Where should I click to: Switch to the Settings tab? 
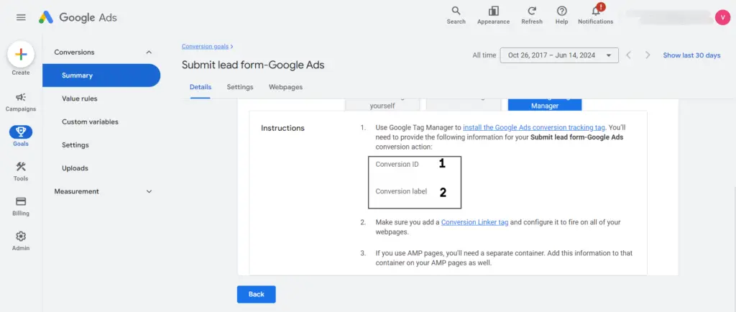240,87
